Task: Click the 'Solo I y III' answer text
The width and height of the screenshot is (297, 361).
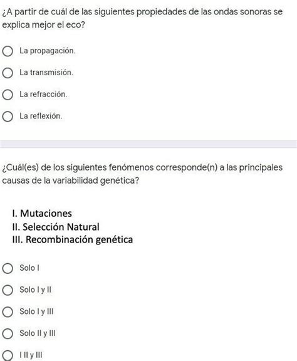Action: [x=36, y=311]
